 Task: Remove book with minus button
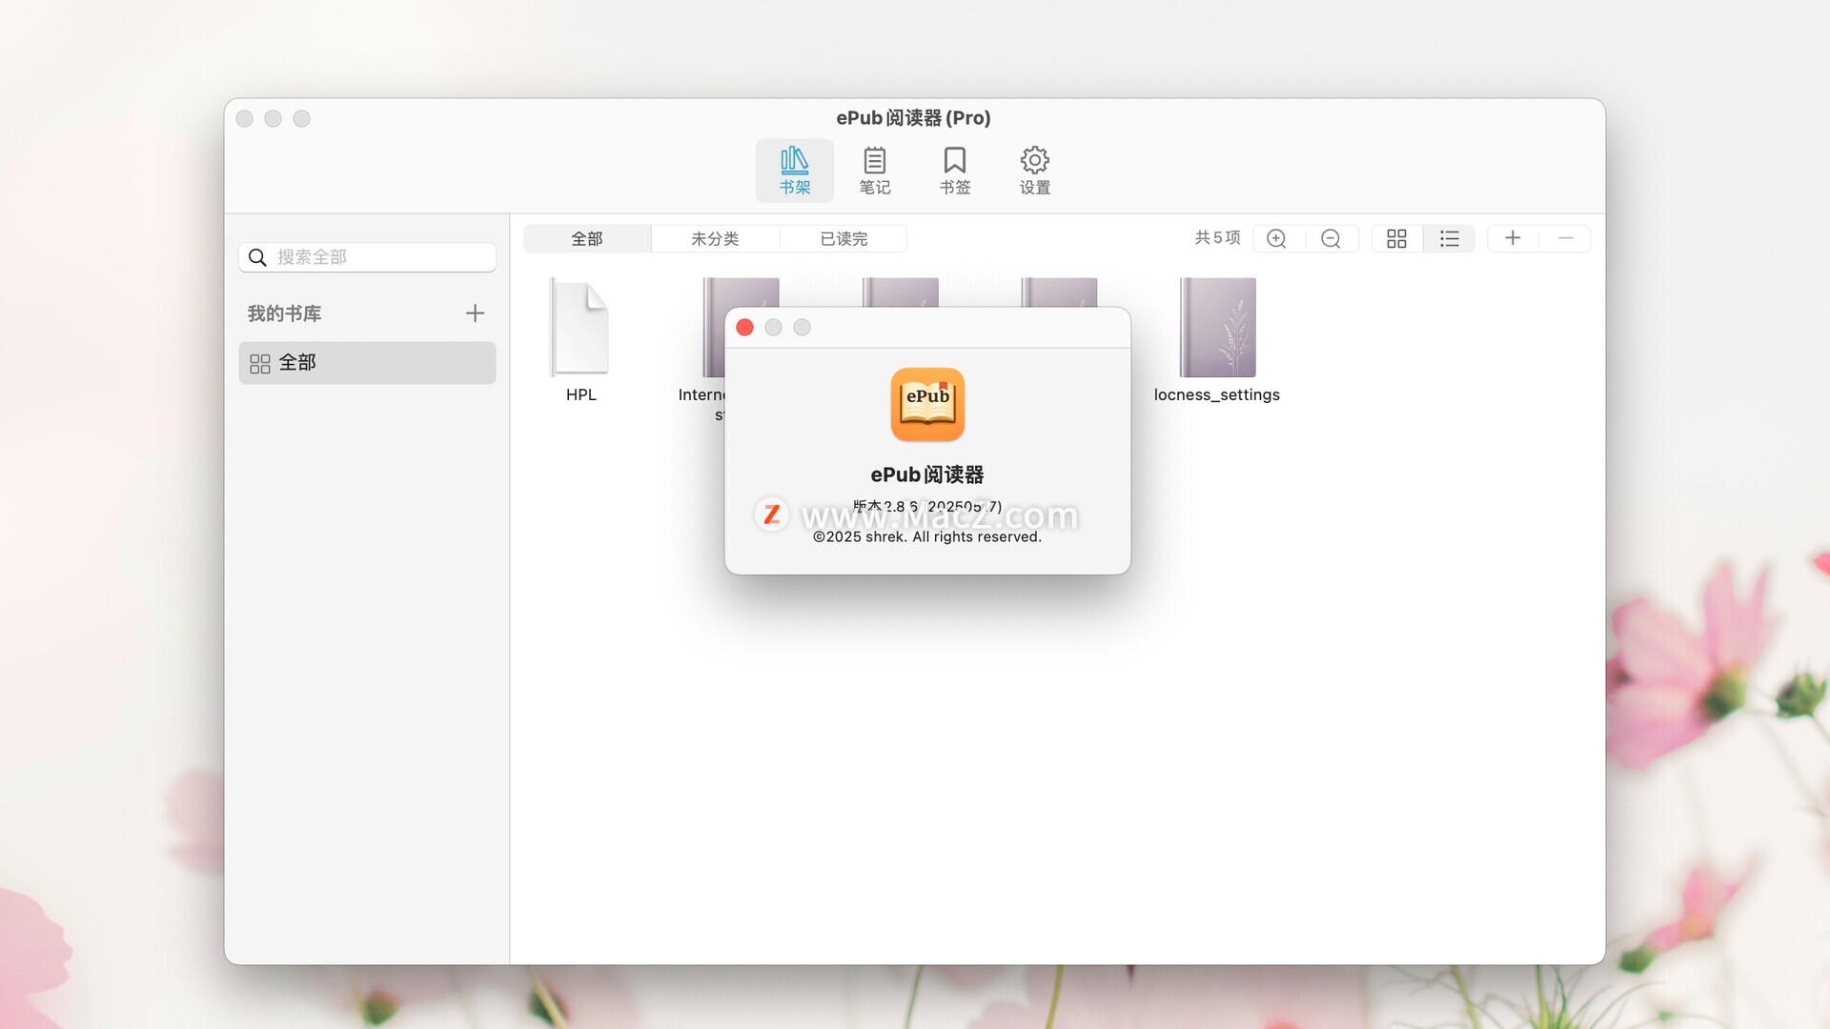(1565, 238)
